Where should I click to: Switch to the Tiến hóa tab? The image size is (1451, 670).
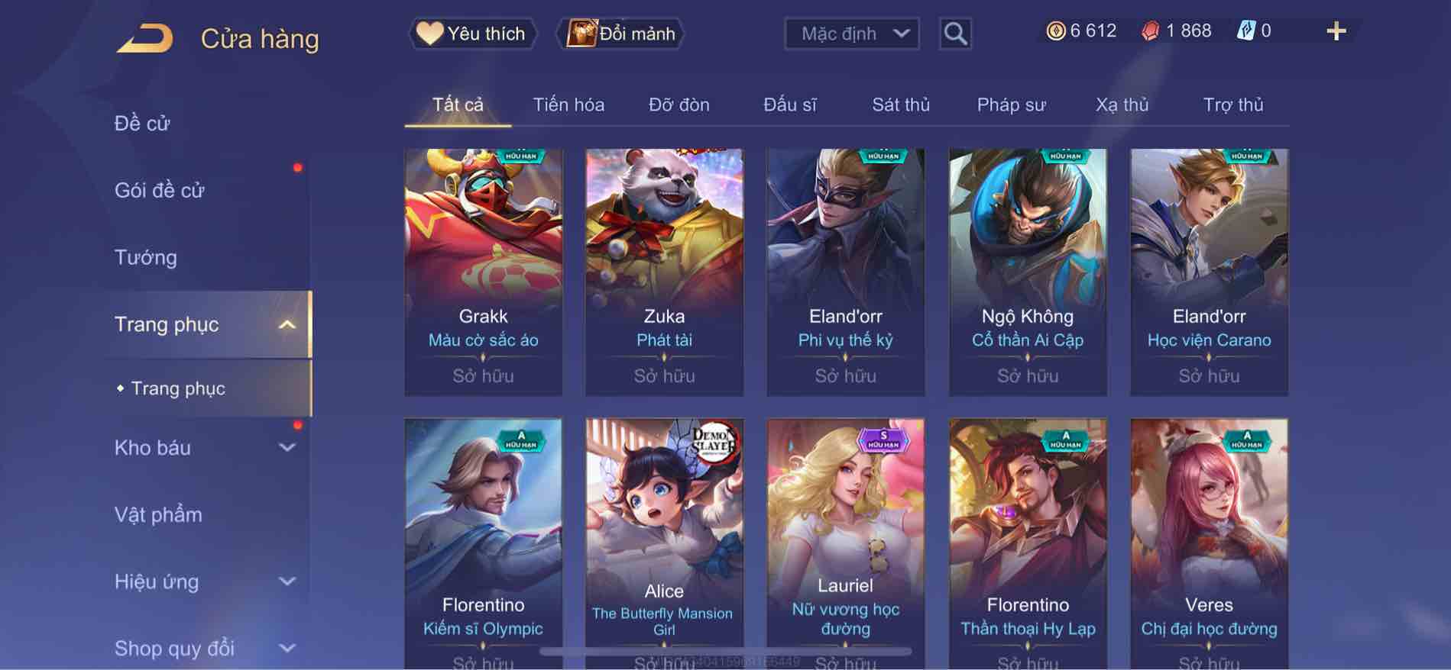[x=568, y=105]
